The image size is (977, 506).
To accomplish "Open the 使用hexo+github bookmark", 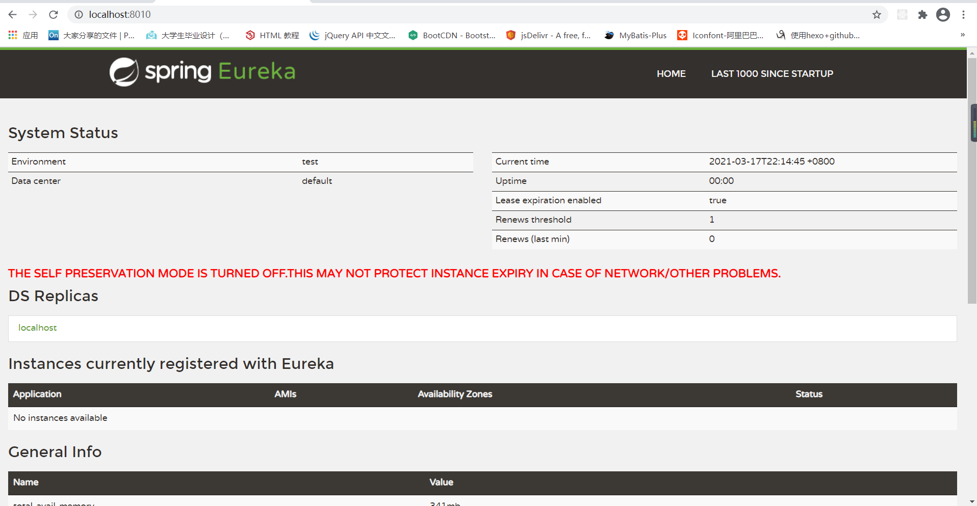I will (818, 35).
